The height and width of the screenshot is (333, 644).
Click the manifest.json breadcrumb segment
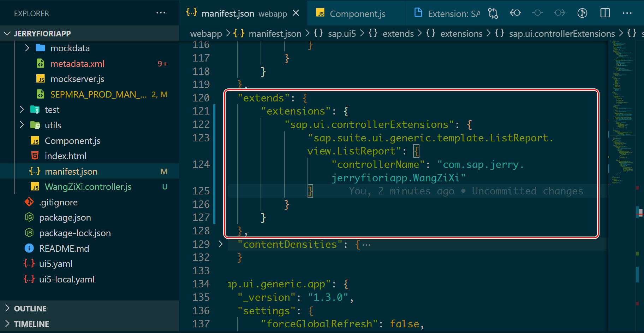[275, 34]
